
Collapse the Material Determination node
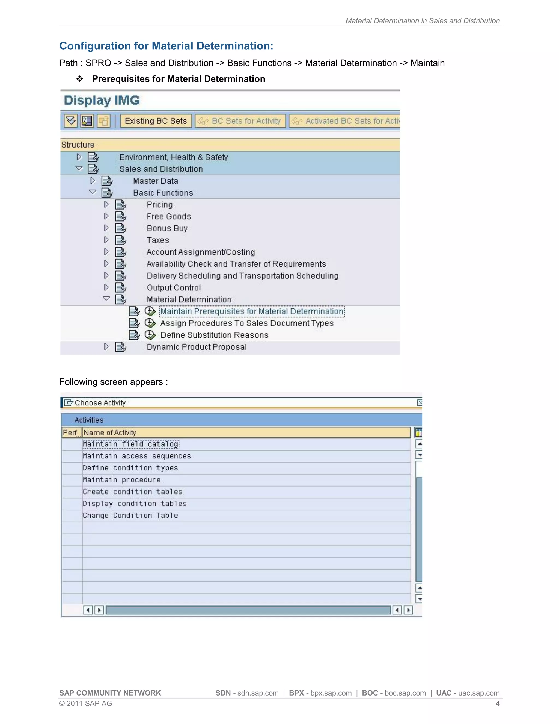[x=106, y=299]
